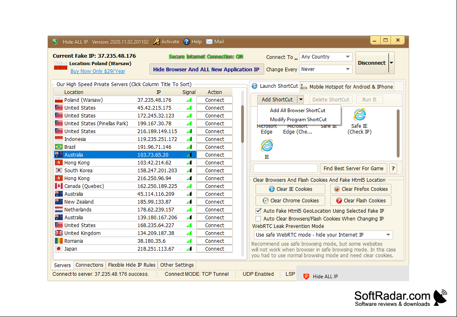Screen dimensions: 457x317
Task: Toggle Auto Fake Html5 GeoLocation checkbox
Action: [x=258, y=211]
